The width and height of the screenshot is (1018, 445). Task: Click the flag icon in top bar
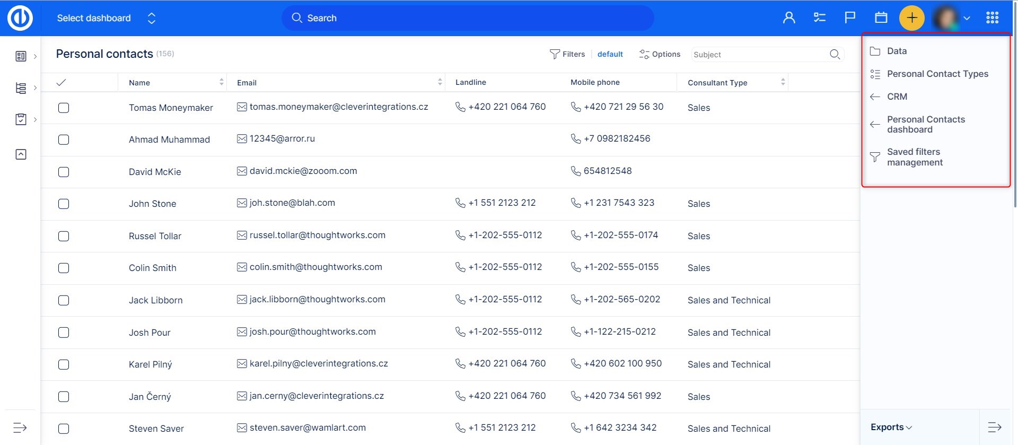click(x=850, y=18)
